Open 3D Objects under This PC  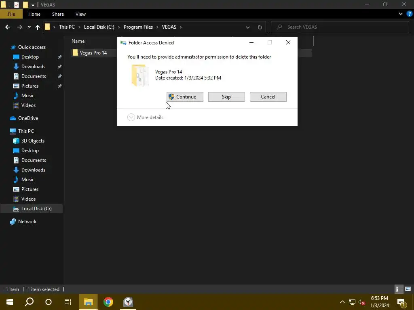[x=33, y=141]
